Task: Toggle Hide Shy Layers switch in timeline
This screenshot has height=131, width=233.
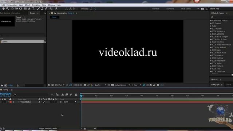Action: pyautogui.click(x=63, y=95)
